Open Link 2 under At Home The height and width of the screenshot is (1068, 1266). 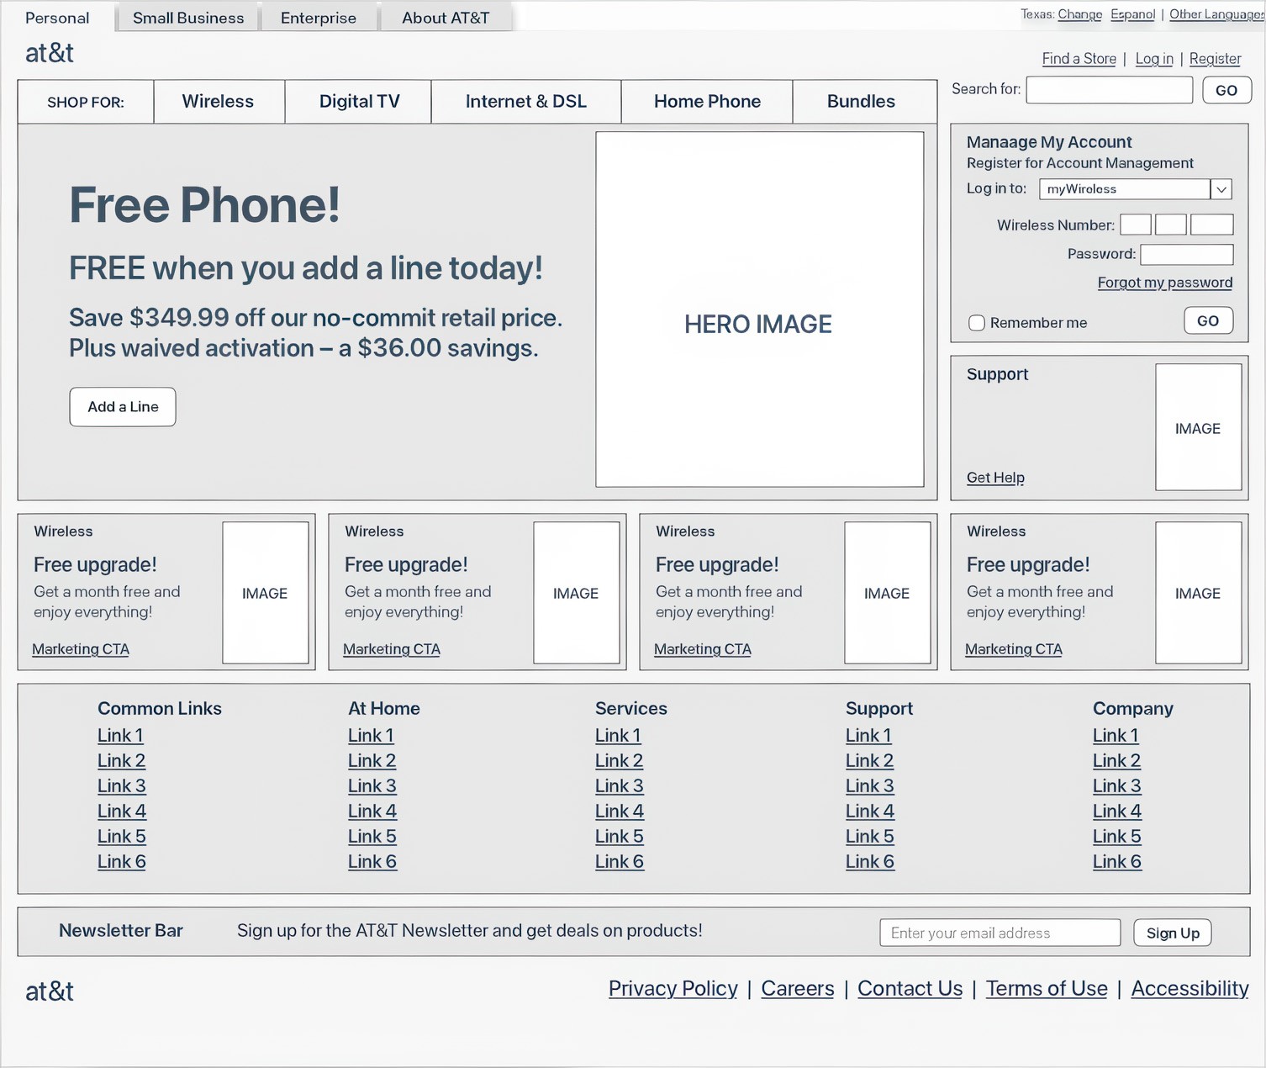click(372, 761)
